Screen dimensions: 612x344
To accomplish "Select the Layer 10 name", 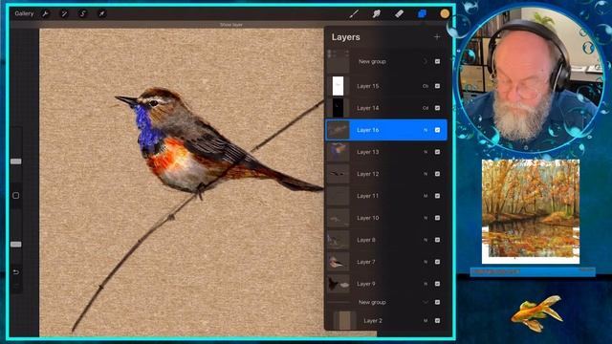I will [x=367, y=218].
